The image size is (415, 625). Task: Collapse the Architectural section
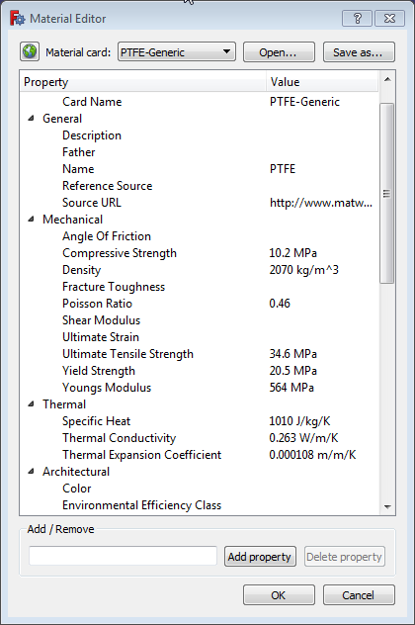(x=31, y=472)
